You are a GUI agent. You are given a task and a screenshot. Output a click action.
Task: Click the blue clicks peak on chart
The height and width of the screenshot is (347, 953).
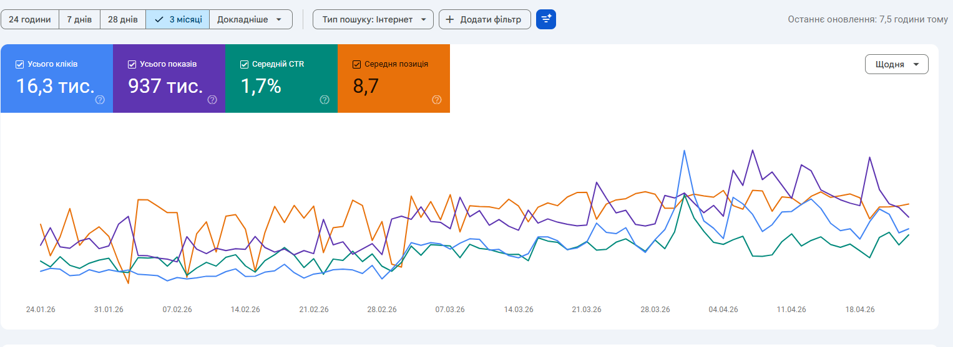tap(685, 151)
